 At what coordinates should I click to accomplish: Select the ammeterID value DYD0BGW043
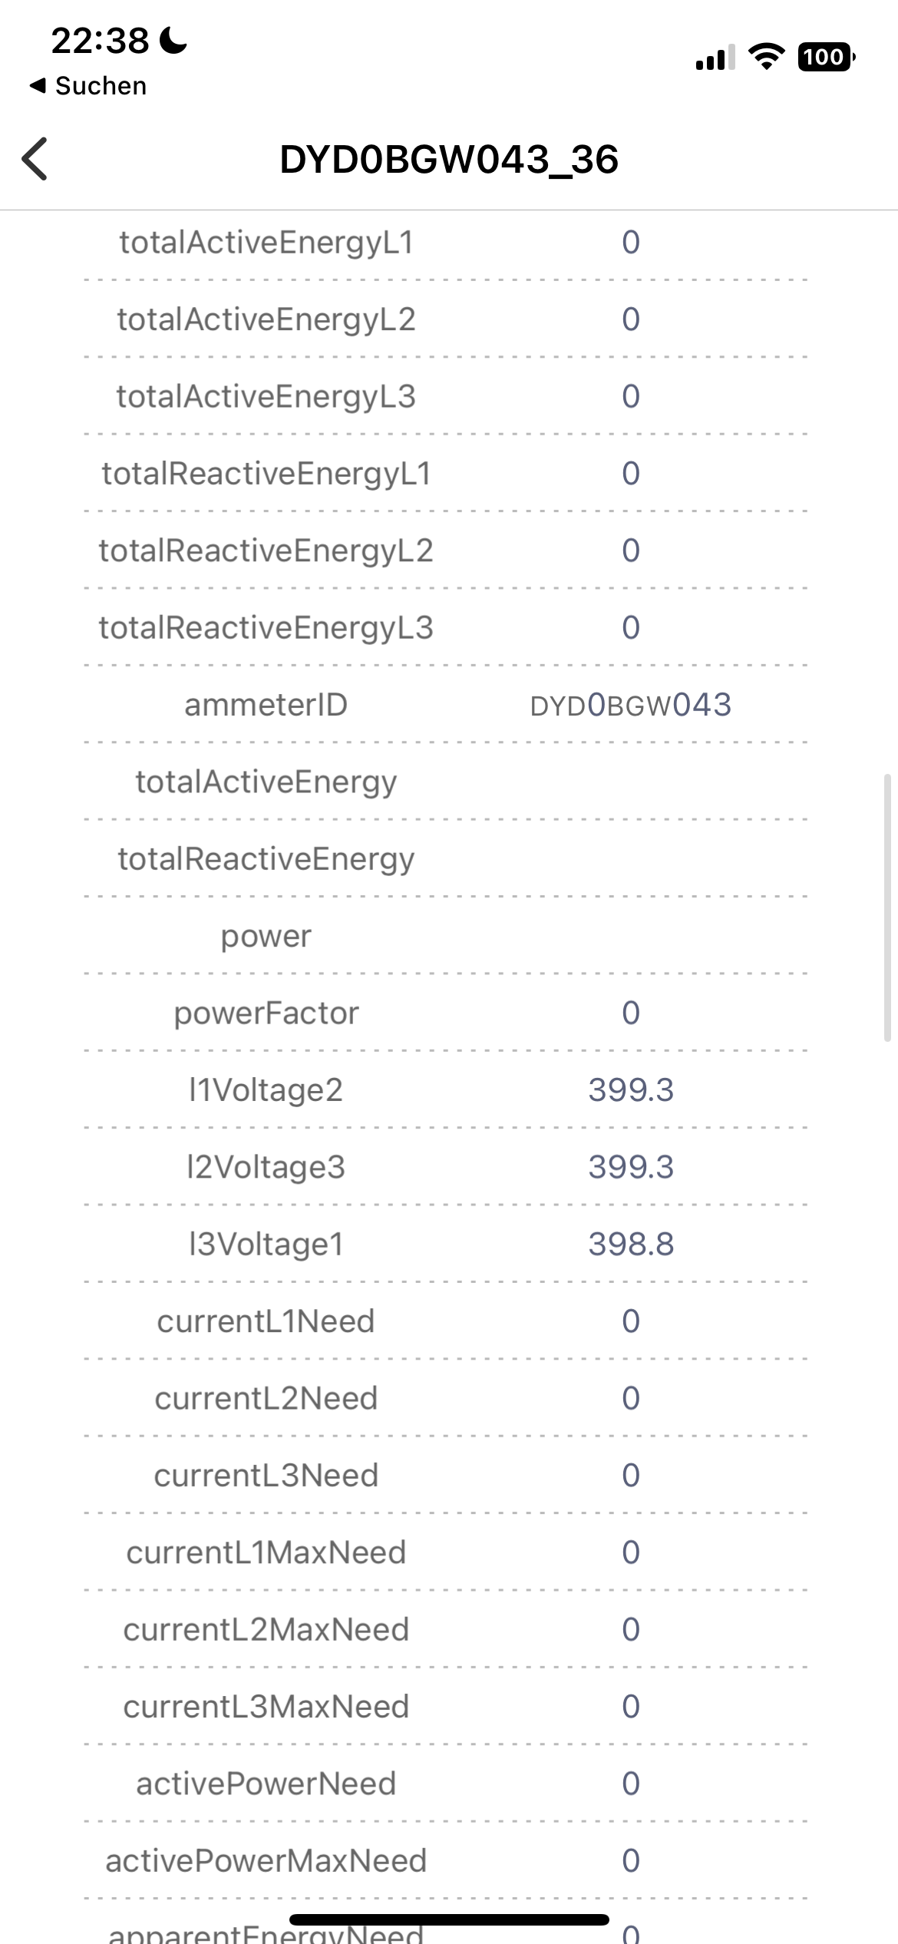[x=631, y=705]
